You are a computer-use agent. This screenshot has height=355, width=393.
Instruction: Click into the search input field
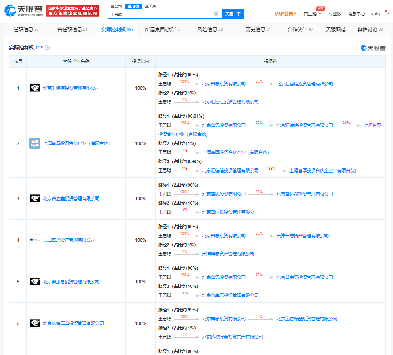tap(161, 14)
